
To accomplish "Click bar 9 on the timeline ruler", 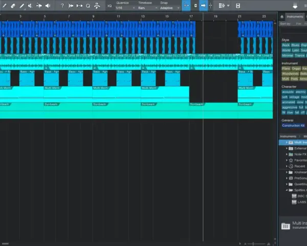I will point(93,16).
